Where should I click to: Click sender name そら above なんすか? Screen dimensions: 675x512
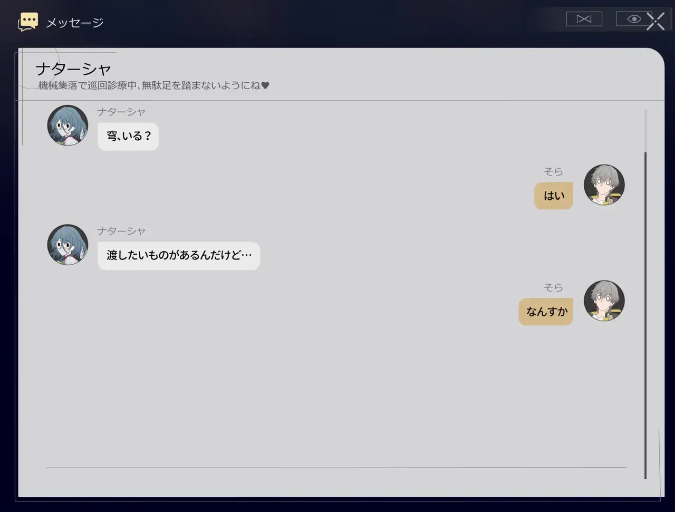click(x=554, y=287)
